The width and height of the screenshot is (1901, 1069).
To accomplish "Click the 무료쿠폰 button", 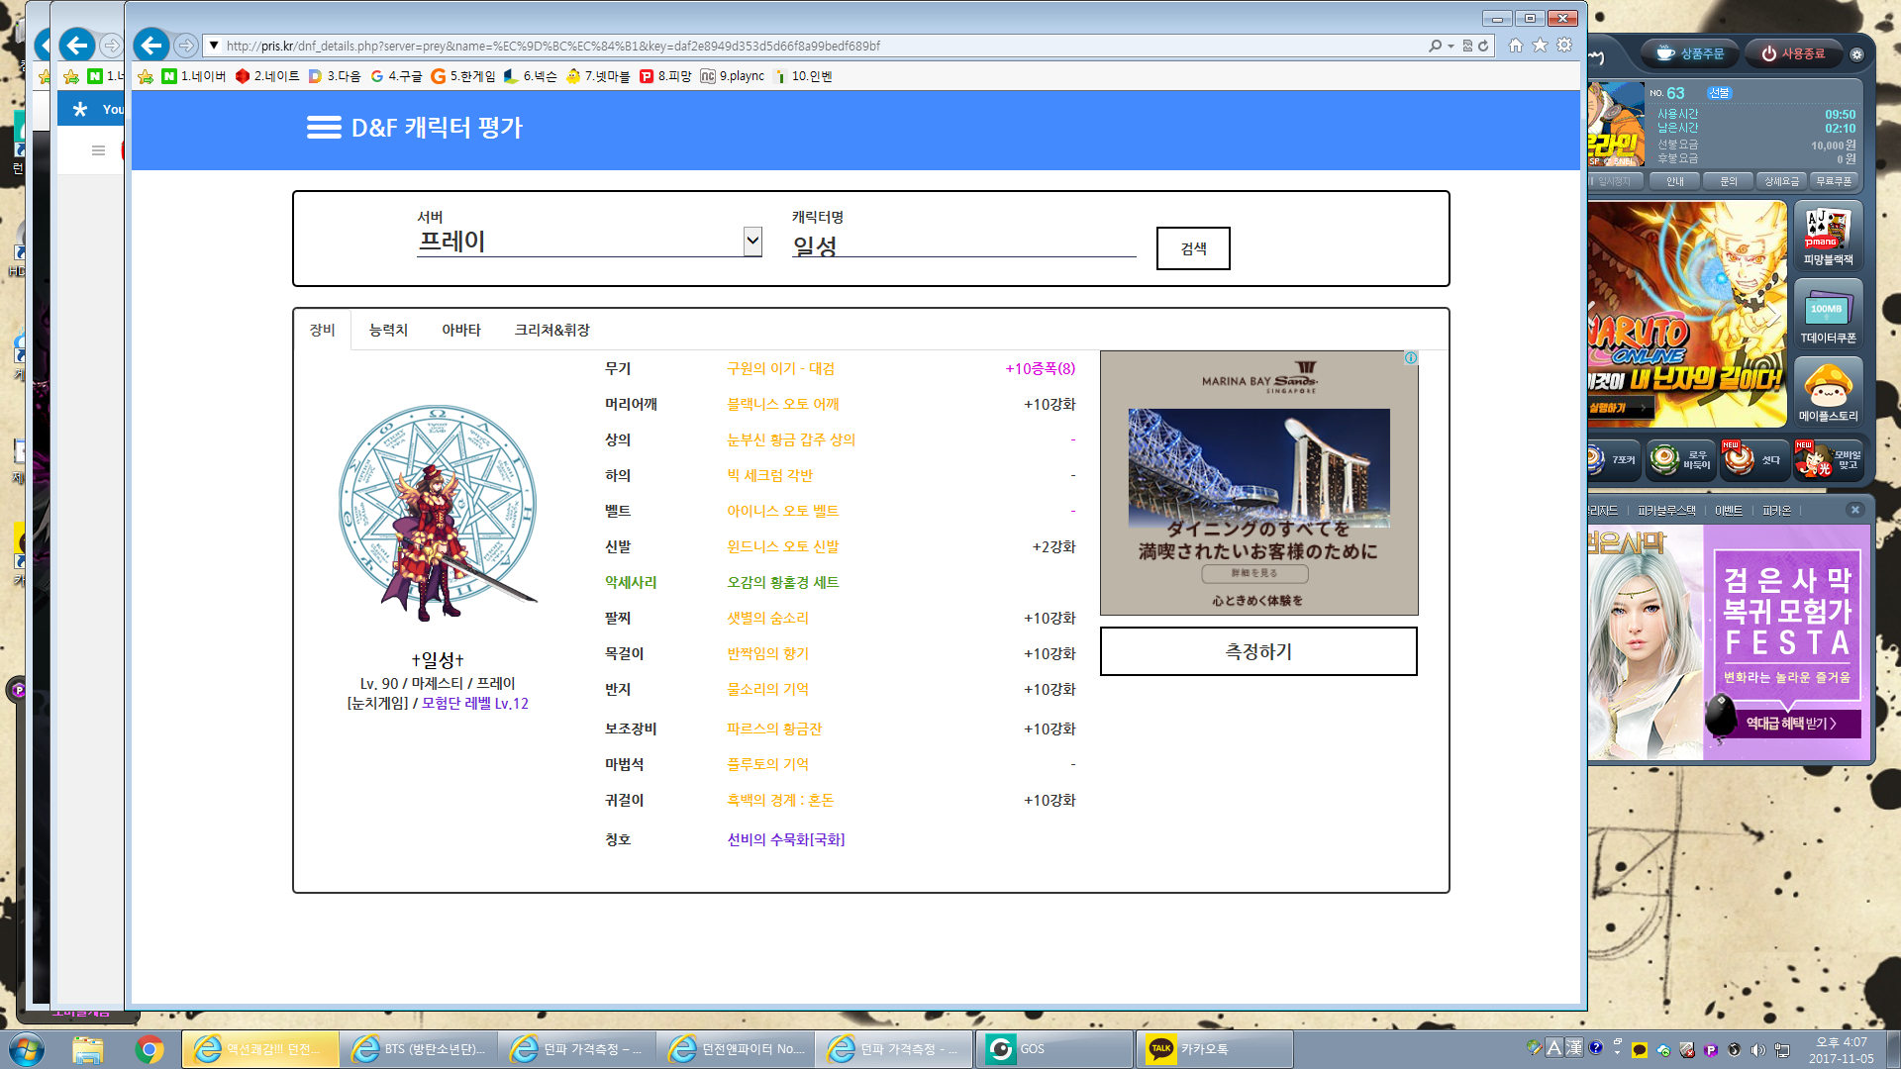I will click(x=1835, y=181).
